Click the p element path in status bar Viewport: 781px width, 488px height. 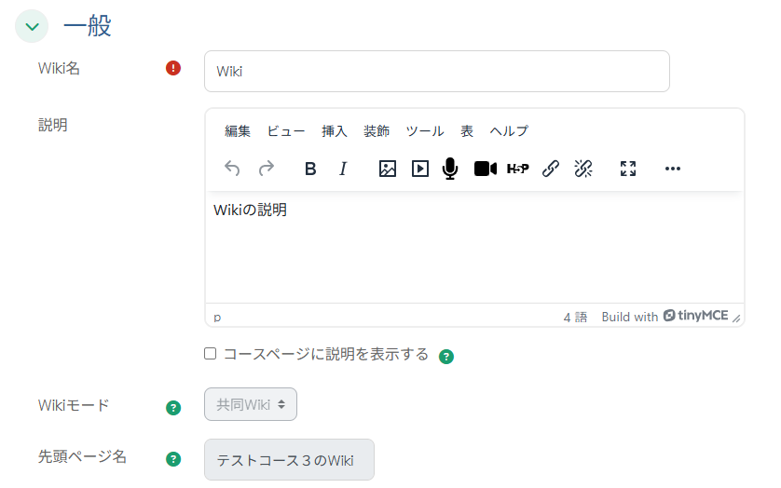217,318
